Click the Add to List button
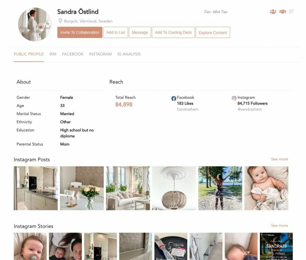This screenshot has height=260, width=306. coord(116,32)
